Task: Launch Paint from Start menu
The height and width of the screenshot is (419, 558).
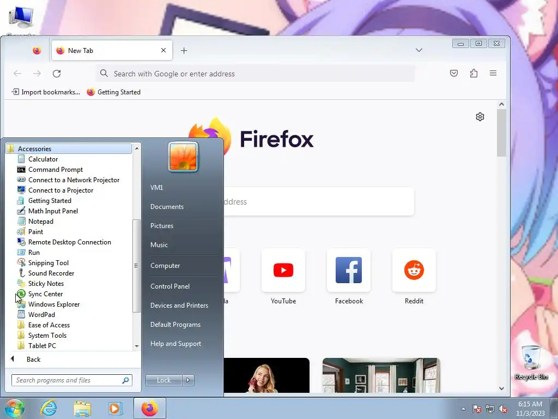Action: 35,231
